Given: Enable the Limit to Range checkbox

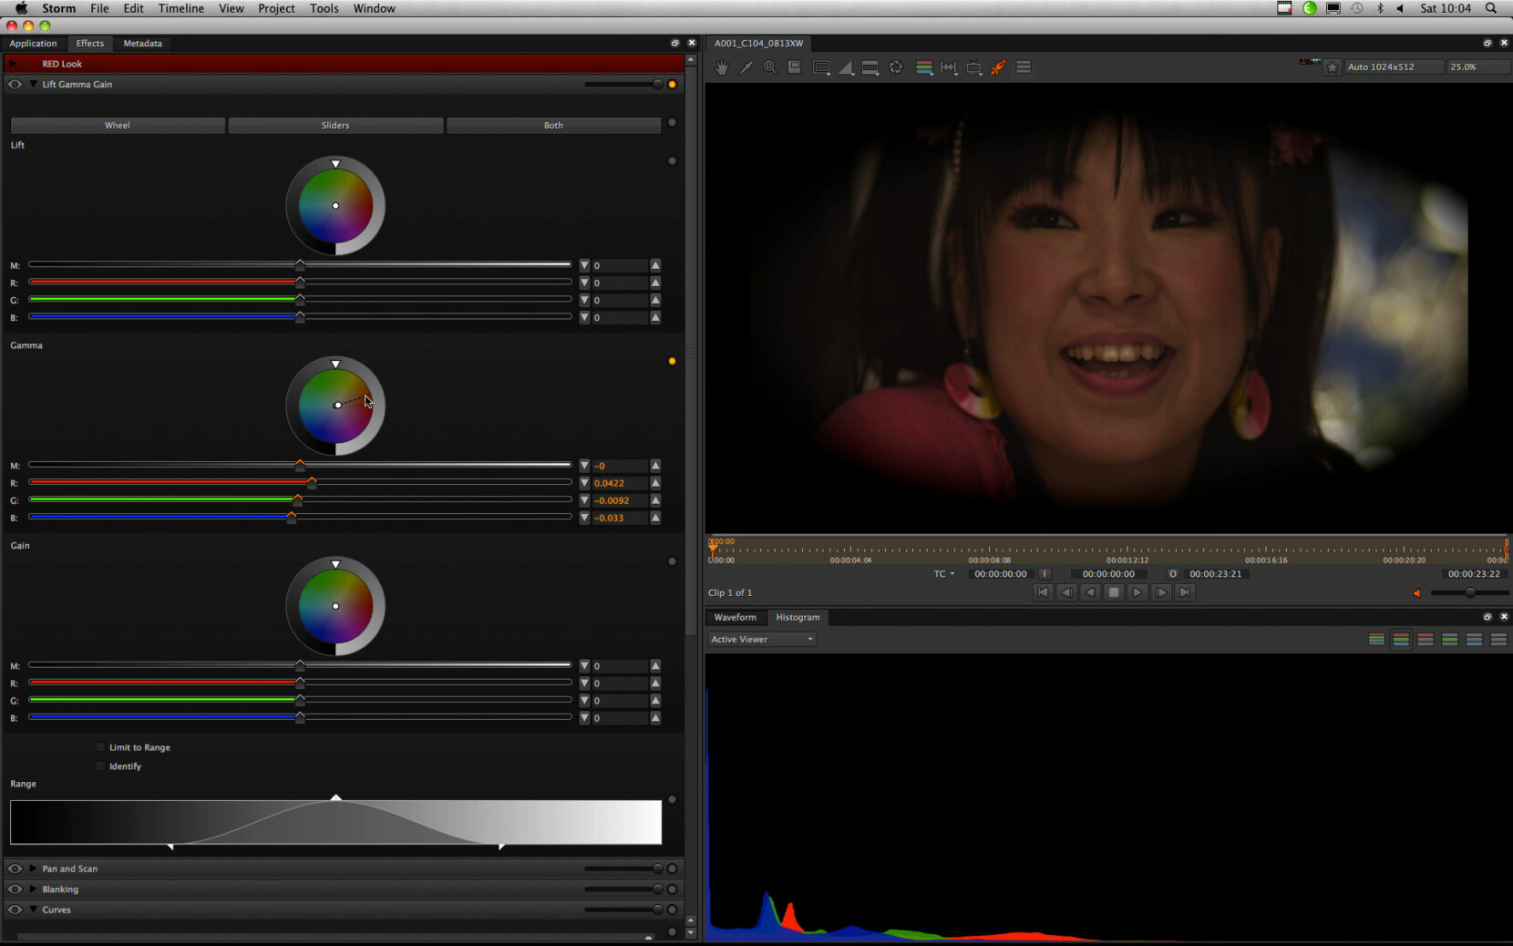Looking at the screenshot, I should point(100,746).
